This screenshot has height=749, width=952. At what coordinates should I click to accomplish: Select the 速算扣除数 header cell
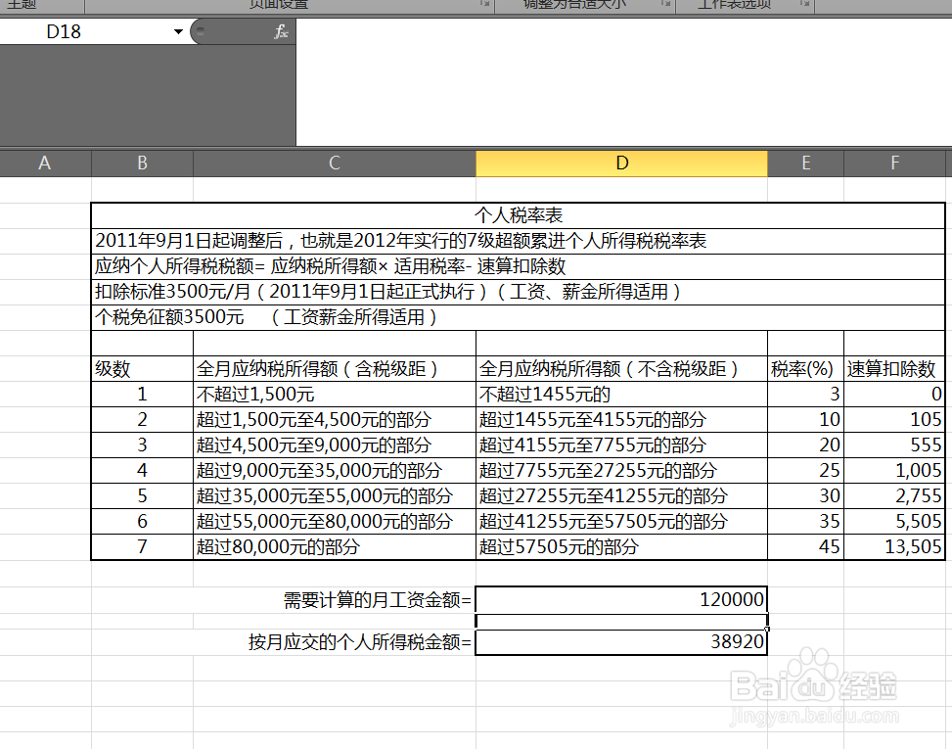tap(893, 369)
